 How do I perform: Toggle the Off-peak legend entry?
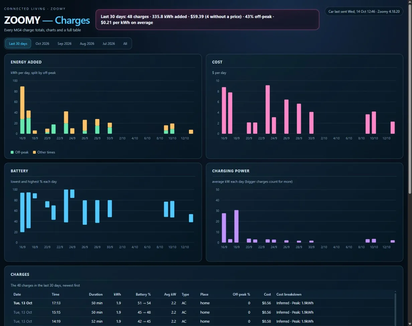(x=20, y=152)
